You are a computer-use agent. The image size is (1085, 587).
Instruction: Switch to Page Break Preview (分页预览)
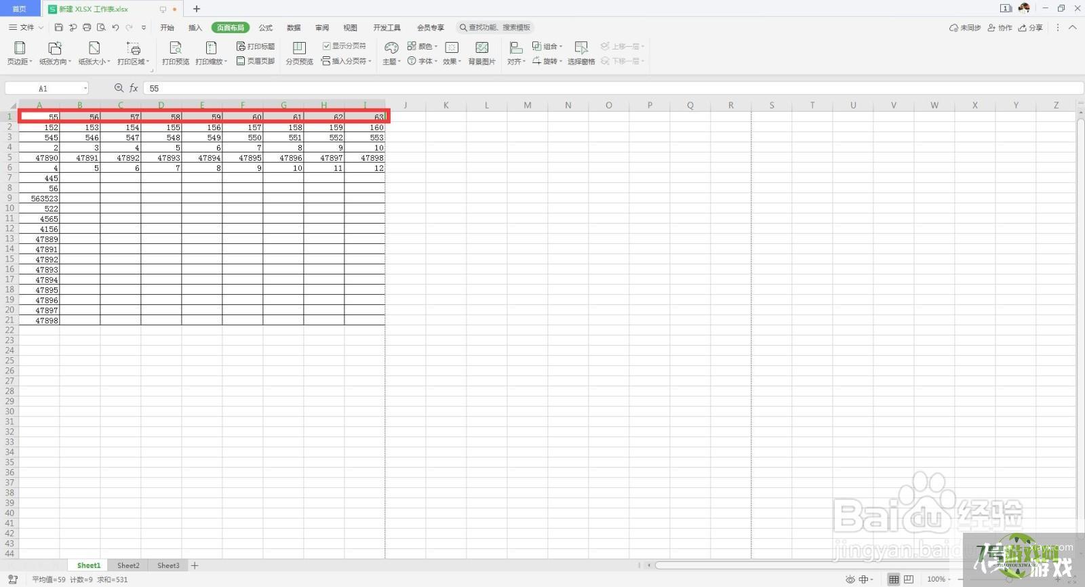(x=299, y=54)
